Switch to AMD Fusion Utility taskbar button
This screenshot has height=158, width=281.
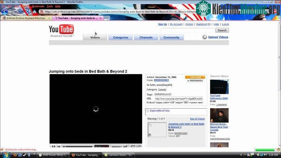click(x=53, y=155)
